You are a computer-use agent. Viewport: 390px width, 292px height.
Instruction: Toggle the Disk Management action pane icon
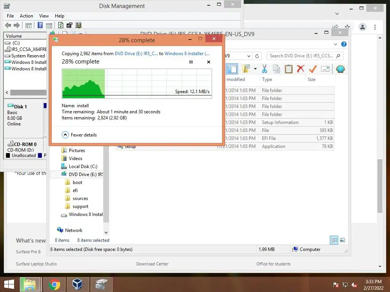49,25
